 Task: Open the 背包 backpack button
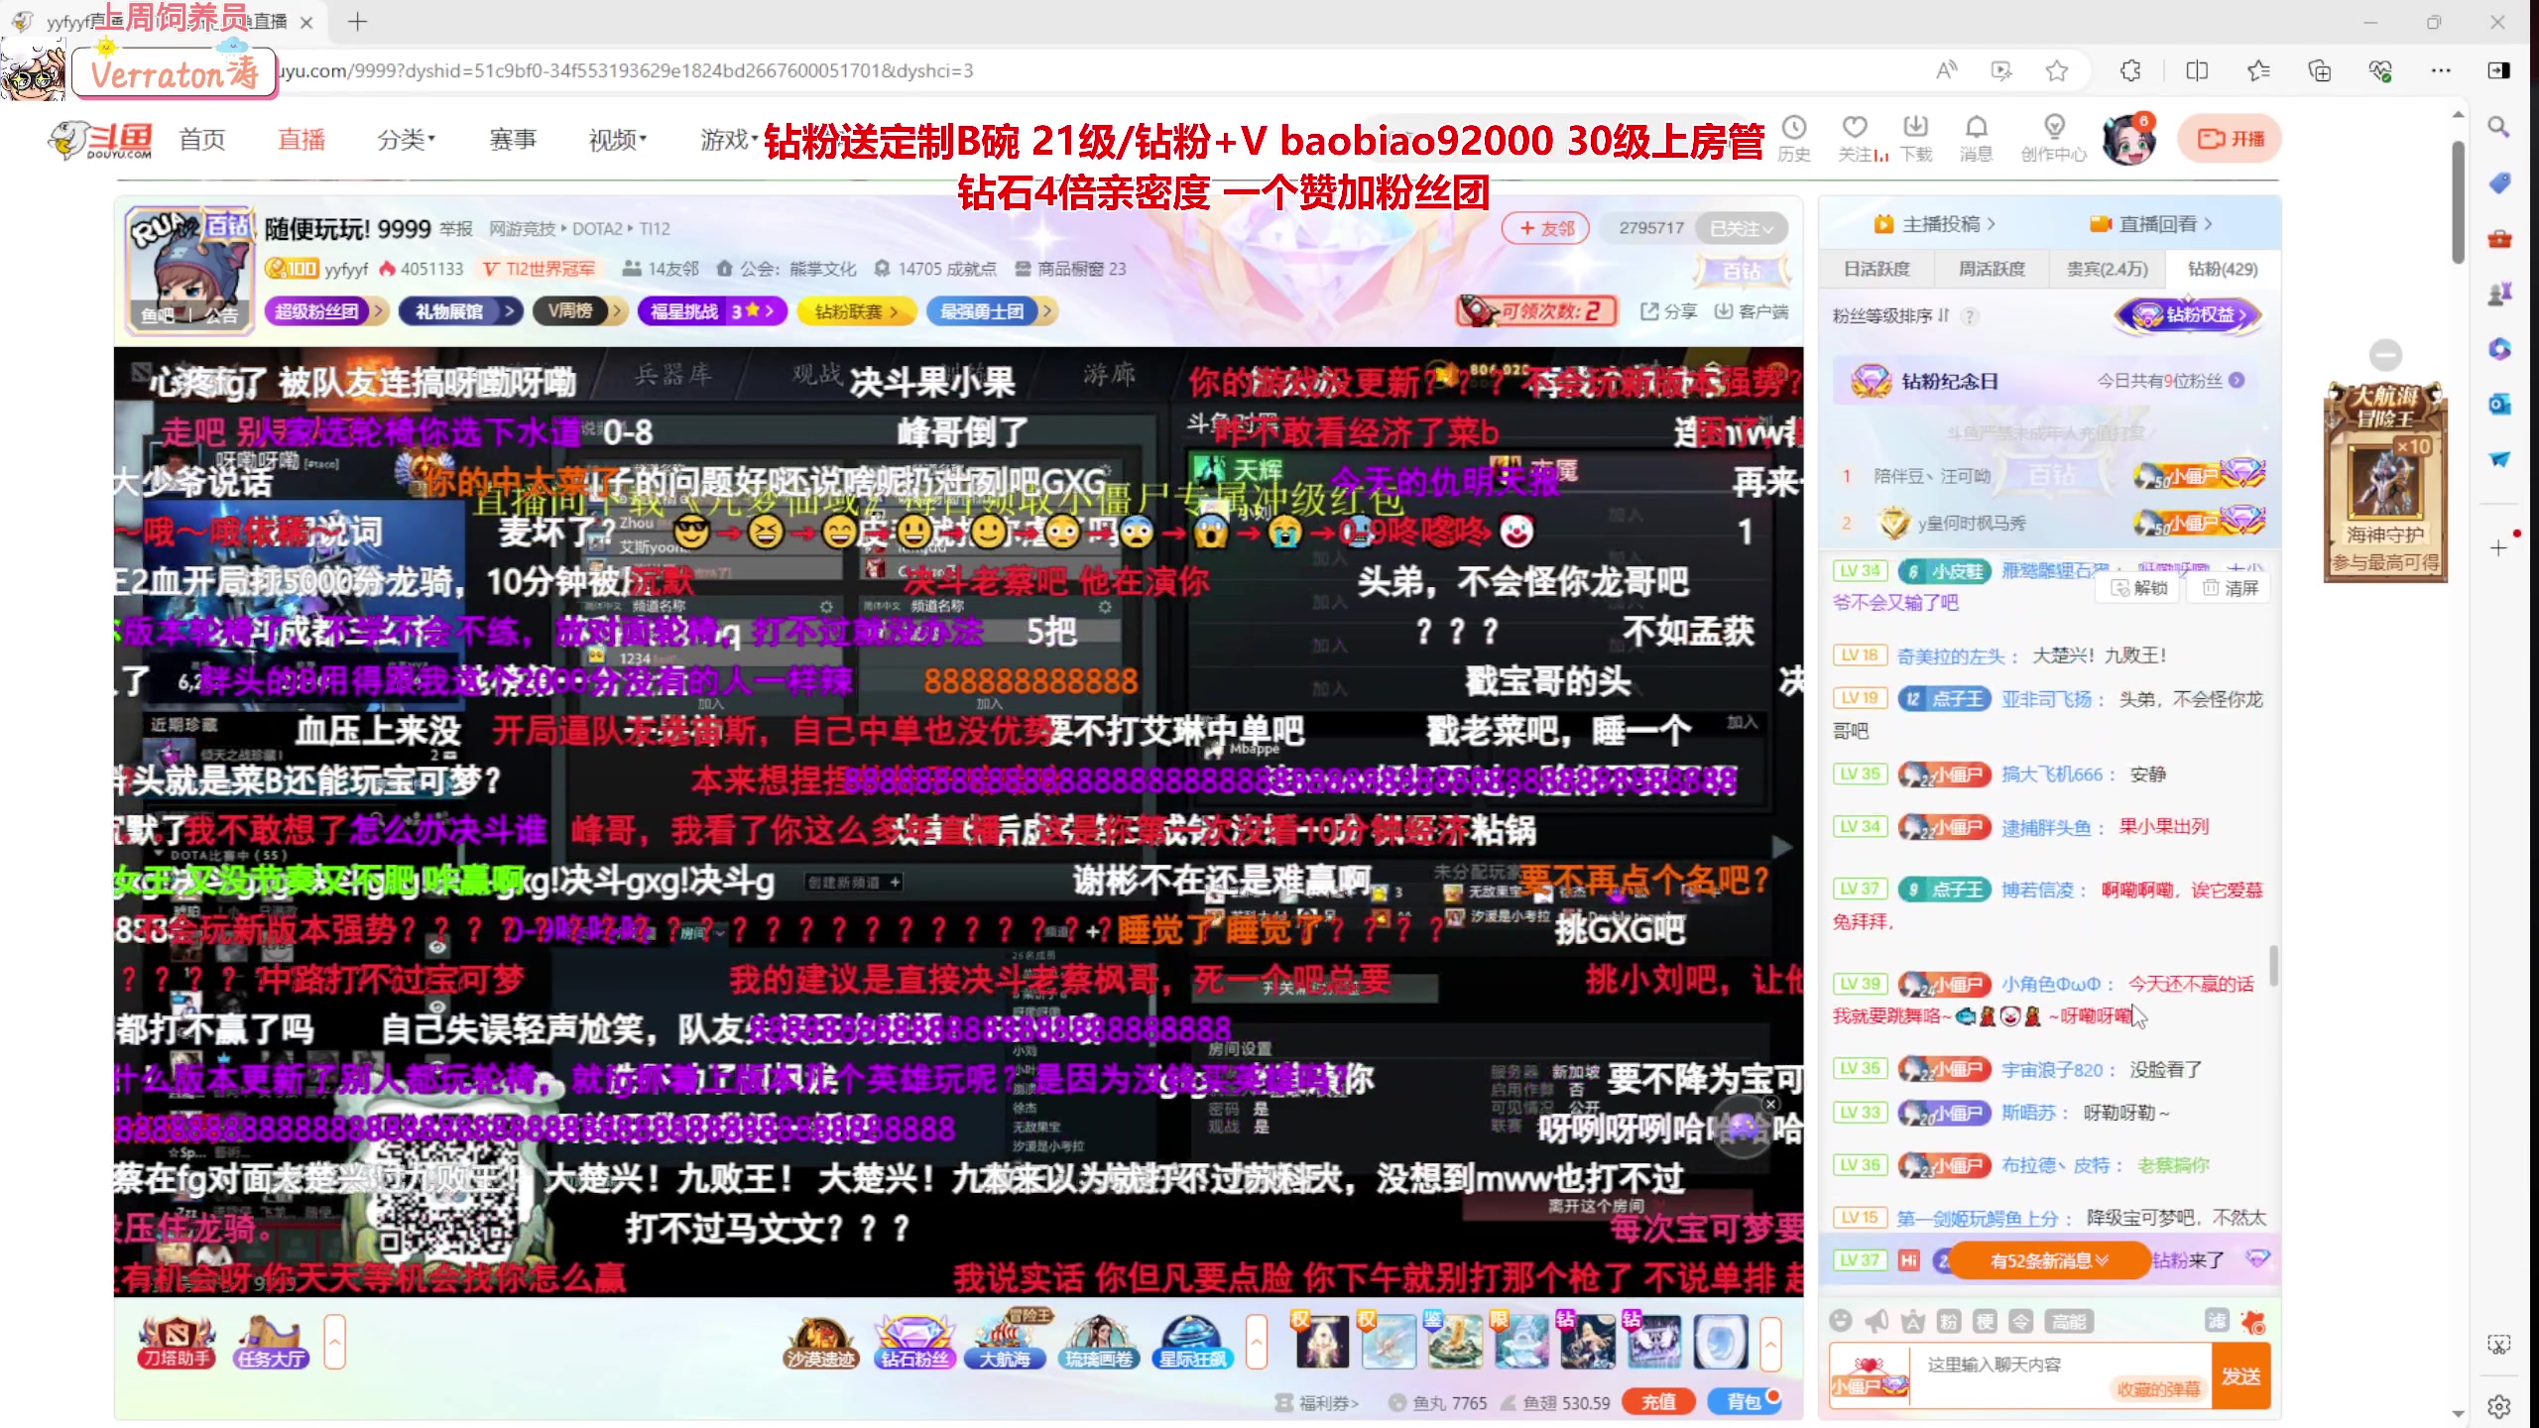coord(1745,1402)
